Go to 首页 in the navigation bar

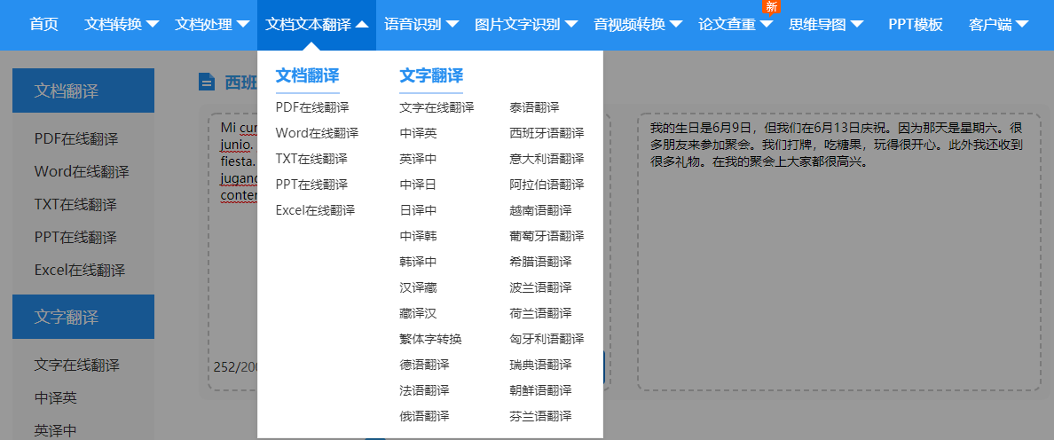pos(43,25)
